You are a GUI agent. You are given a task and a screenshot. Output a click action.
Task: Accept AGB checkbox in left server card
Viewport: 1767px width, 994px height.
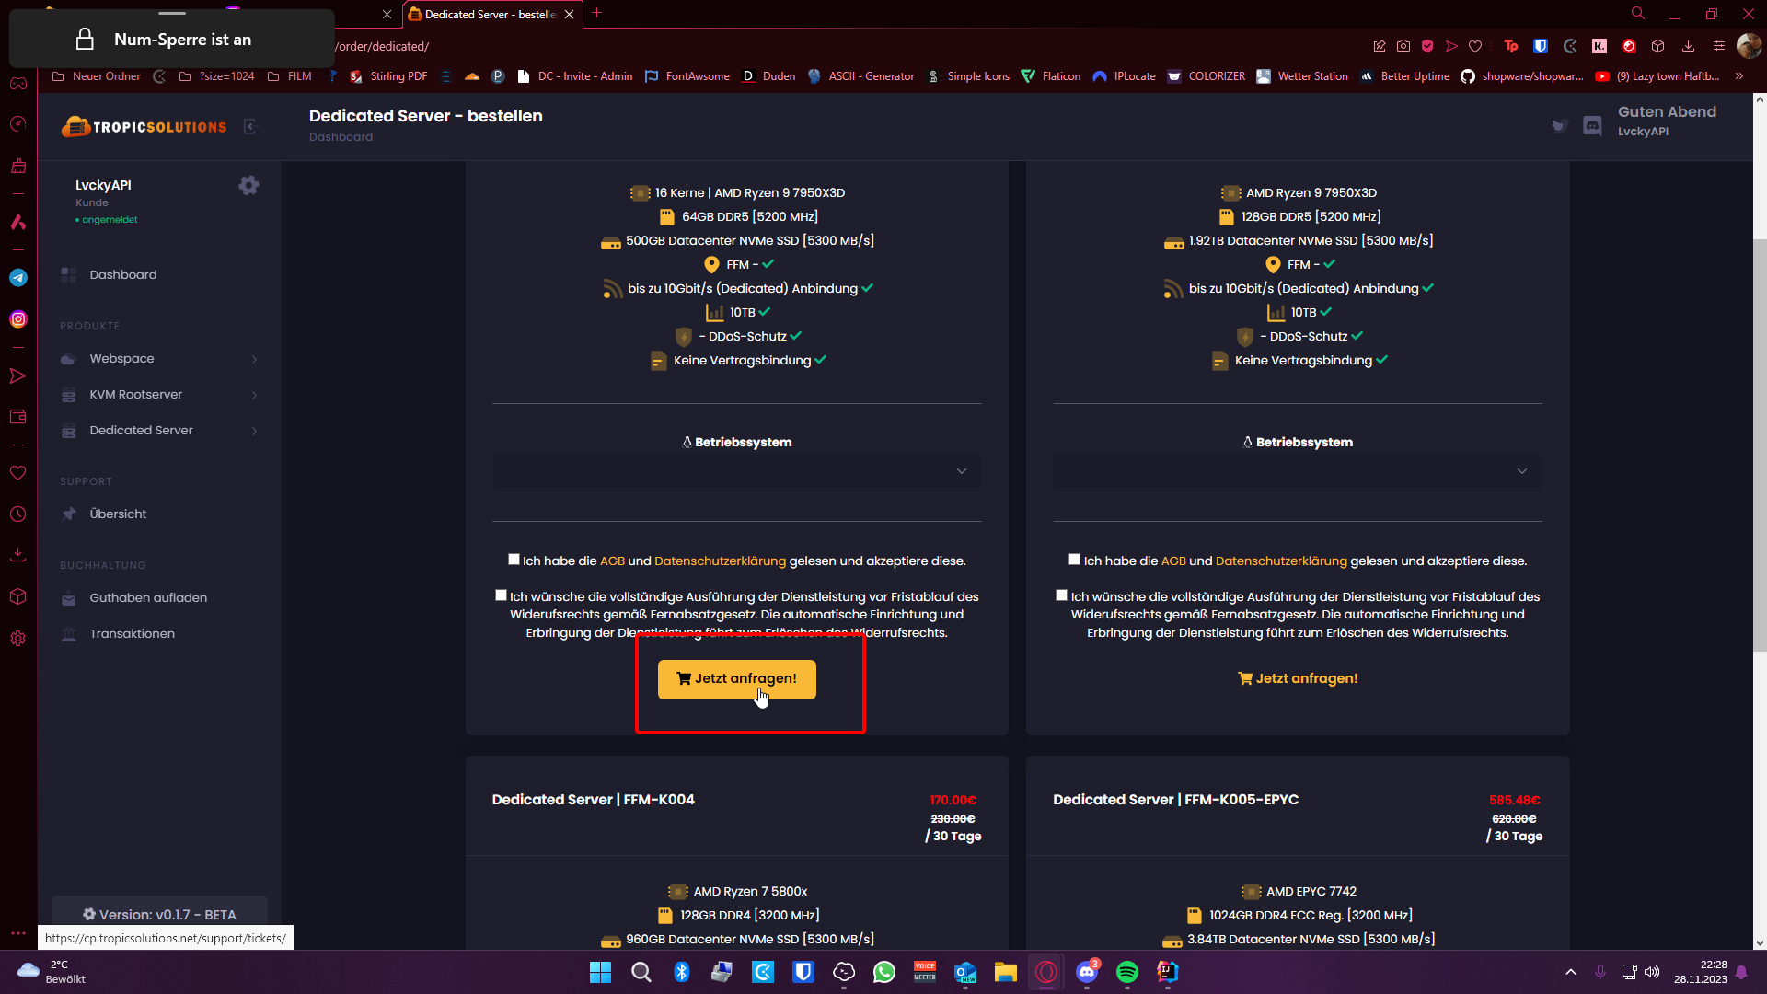click(x=514, y=560)
